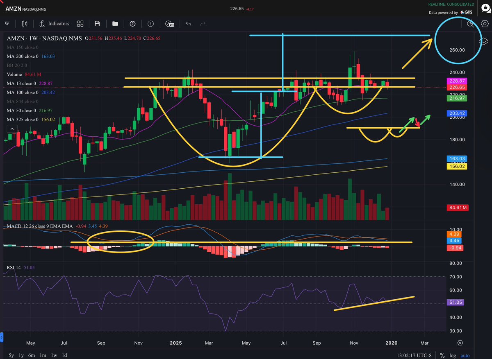Open saved charts folder icon
Image resolution: width=492 pixels, height=359 pixels.
pyautogui.click(x=114, y=24)
